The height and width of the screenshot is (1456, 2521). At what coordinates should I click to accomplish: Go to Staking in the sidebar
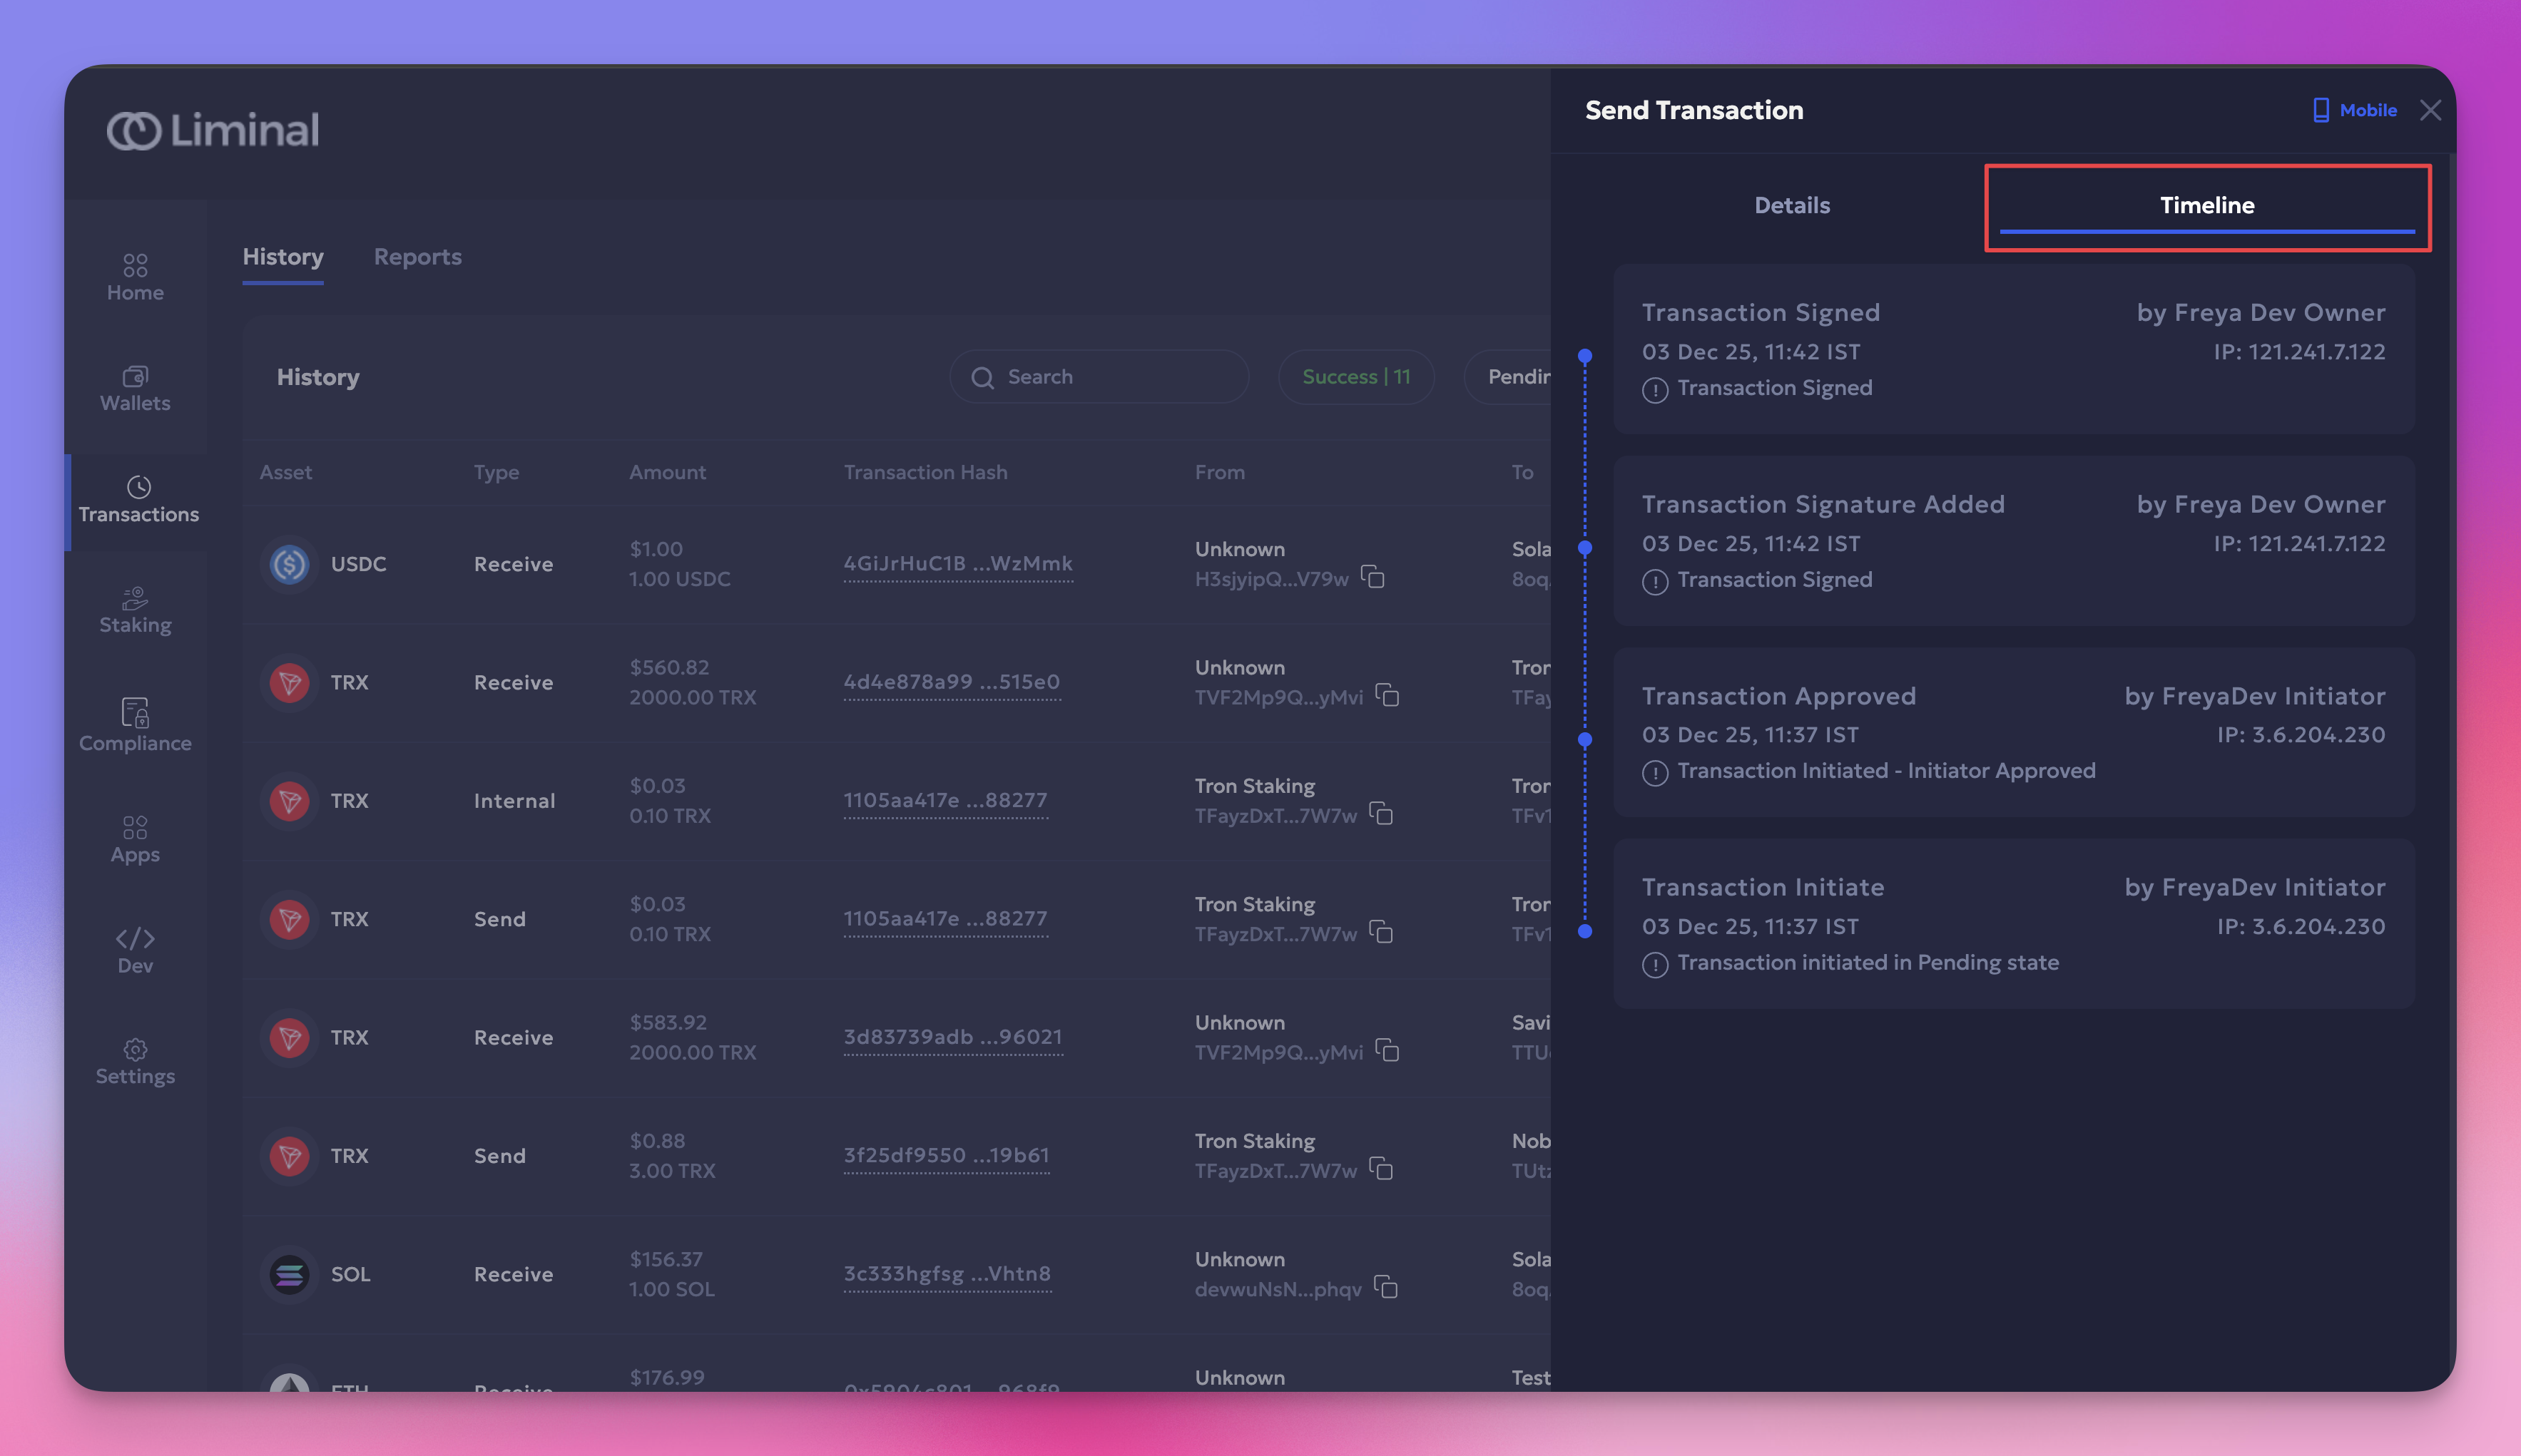pos(135,610)
